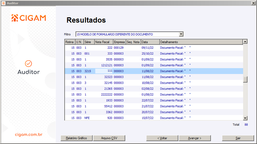Click Série NFE cell
Image resolution: width=257 pixels, height=144 pixels.
coord(87,118)
